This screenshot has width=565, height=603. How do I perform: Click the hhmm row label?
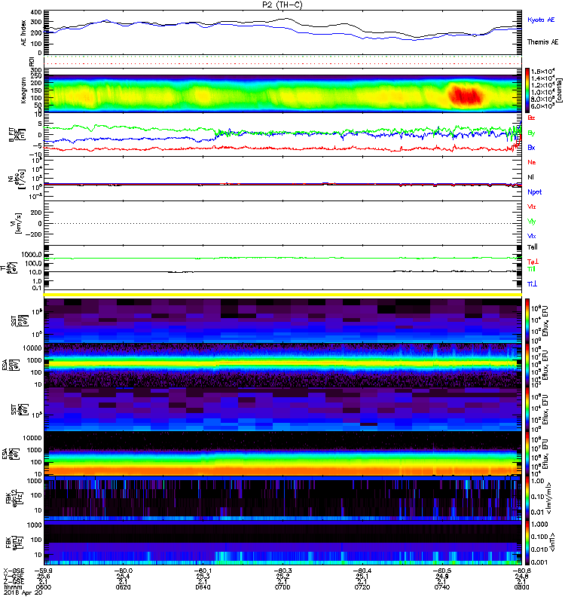tap(11, 587)
